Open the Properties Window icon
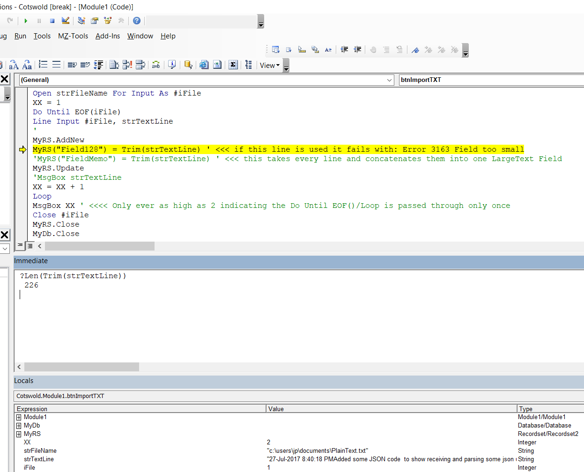This screenshot has height=472, width=584. coord(95,21)
